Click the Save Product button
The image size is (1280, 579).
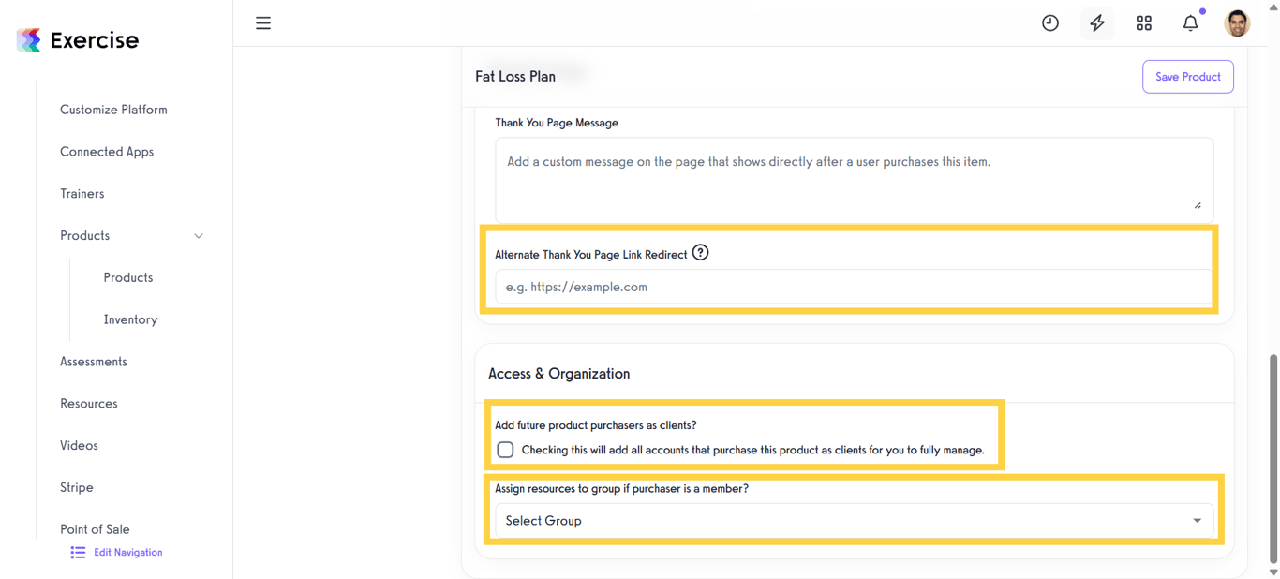click(x=1187, y=76)
